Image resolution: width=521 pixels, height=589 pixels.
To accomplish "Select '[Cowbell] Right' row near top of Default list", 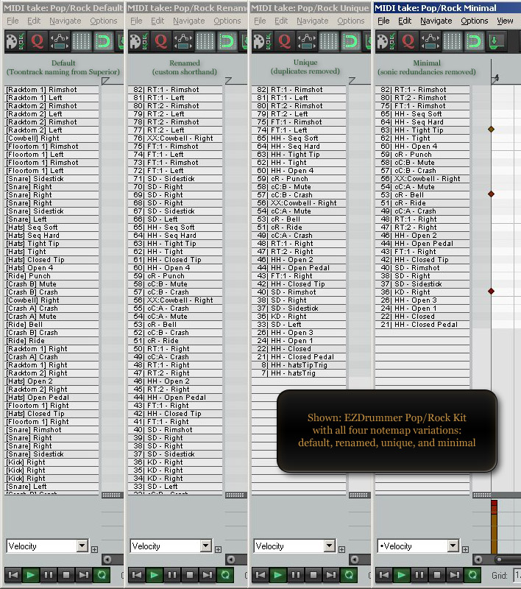I will click(x=52, y=138).
